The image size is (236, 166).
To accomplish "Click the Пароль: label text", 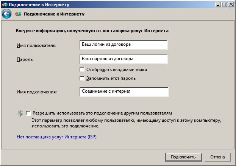I will (x=25, y=59).
